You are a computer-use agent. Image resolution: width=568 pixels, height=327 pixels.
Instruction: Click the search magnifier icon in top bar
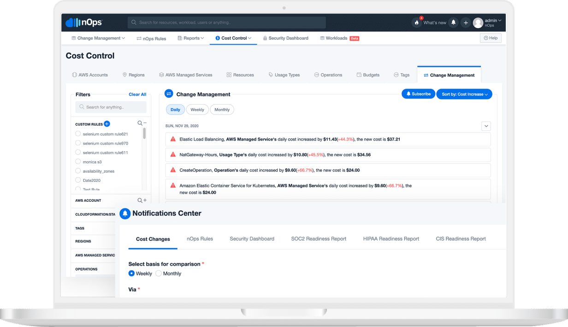click(134, 23)
